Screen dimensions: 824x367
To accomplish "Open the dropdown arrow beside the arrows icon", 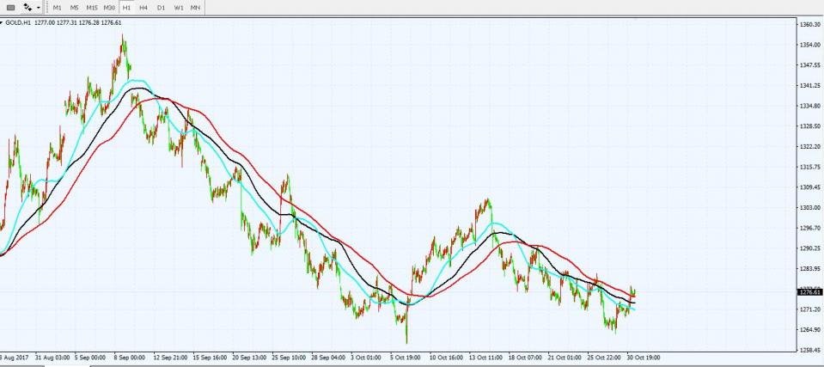I will click(39, 7).
